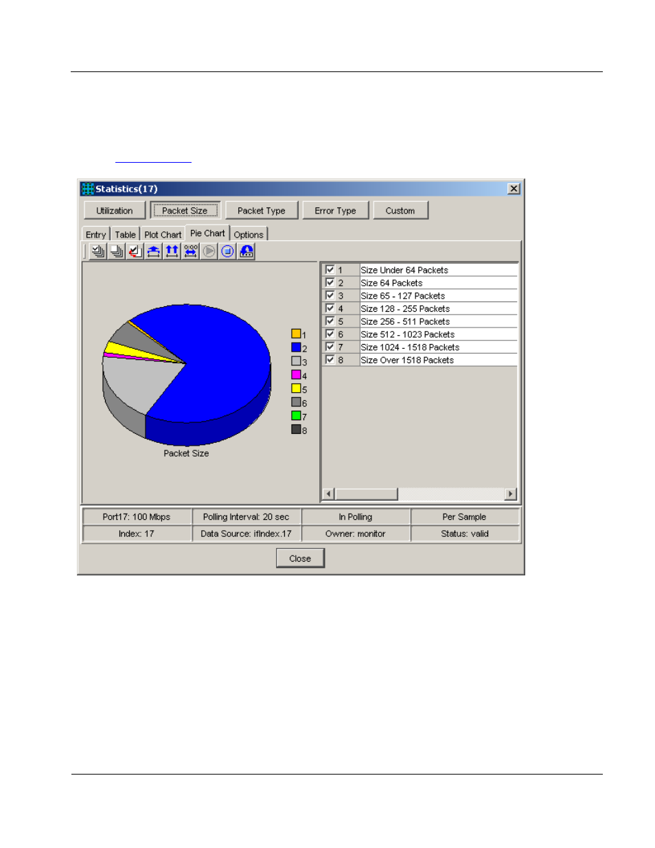The height and width of the screenshot is (848, 655).
Task: Click the Packet Size button
Action: tap(185, 210)
